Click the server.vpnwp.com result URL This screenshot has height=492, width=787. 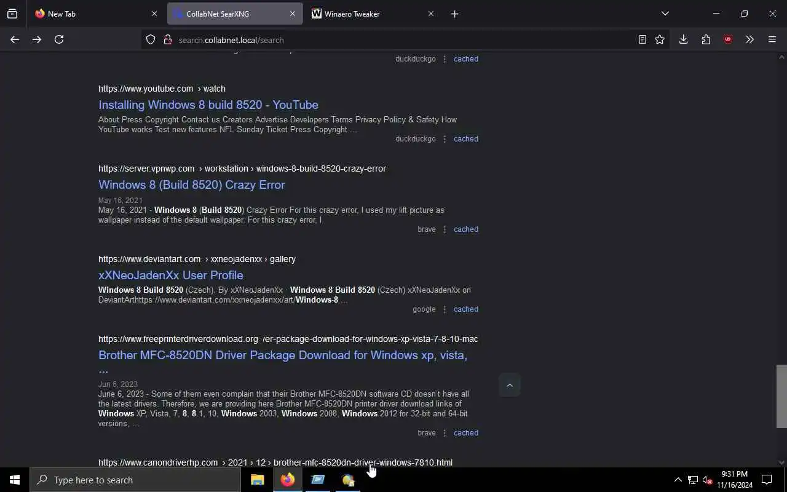pyautogui.click(x=242, y=169)
